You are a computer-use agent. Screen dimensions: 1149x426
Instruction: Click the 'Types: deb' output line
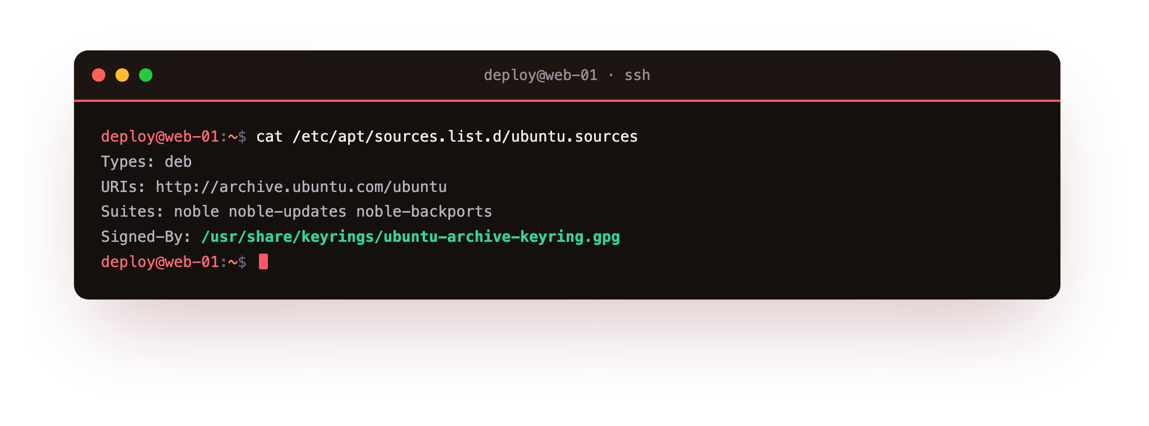(146, 162)
